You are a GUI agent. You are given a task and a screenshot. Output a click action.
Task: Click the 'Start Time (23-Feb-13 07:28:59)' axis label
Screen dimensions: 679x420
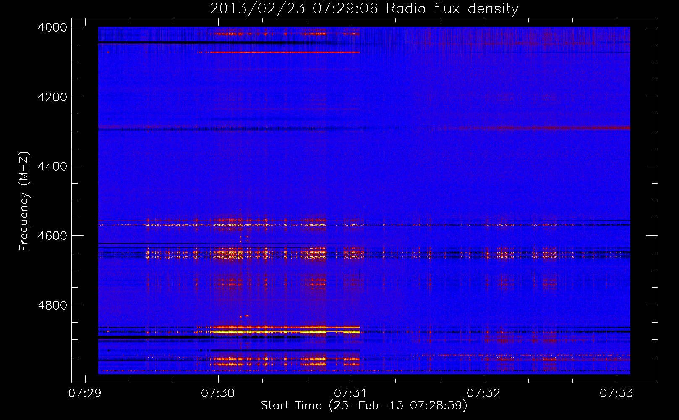tap(364, 406)
